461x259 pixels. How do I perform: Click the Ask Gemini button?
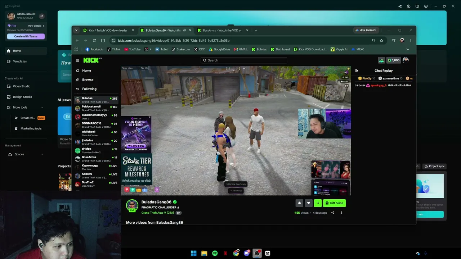click(366, 30)
